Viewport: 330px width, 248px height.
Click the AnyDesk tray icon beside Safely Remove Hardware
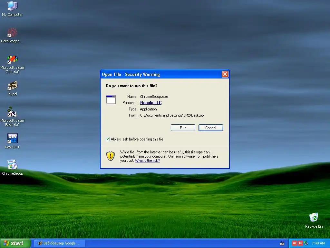tap(300, 243)
